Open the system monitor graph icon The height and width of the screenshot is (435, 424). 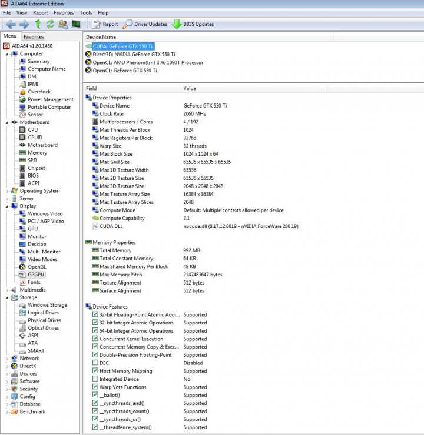coord(76,24)
